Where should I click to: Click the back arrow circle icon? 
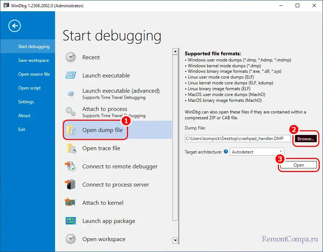15,26
